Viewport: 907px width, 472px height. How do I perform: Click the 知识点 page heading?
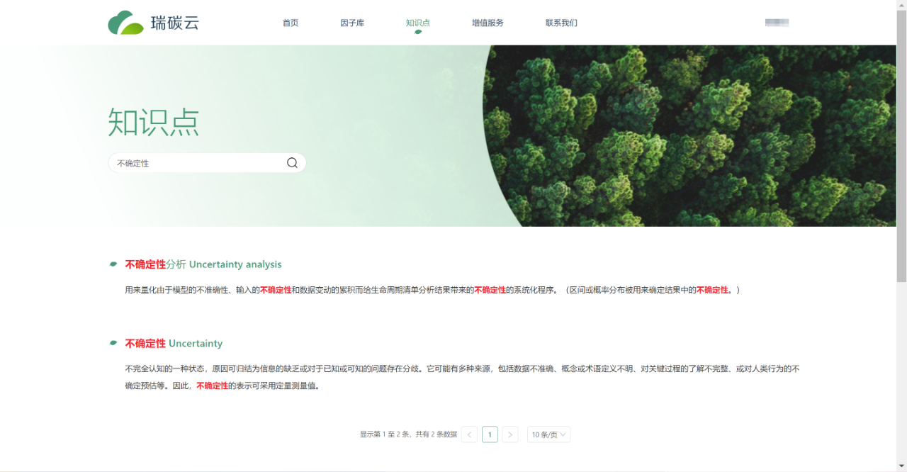154,123
